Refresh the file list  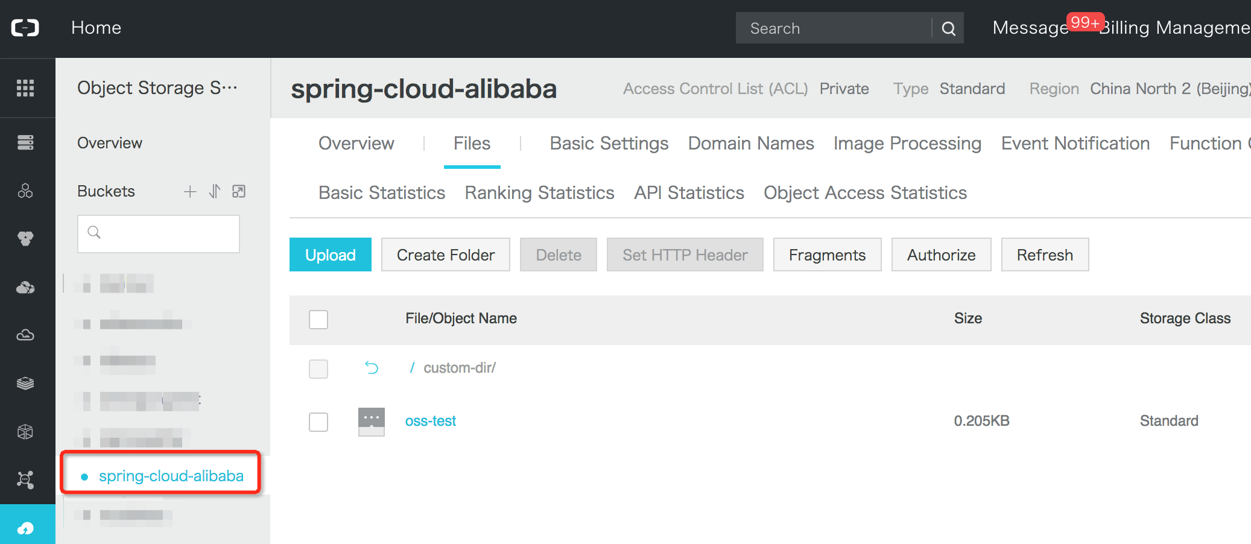point(1045,255)
